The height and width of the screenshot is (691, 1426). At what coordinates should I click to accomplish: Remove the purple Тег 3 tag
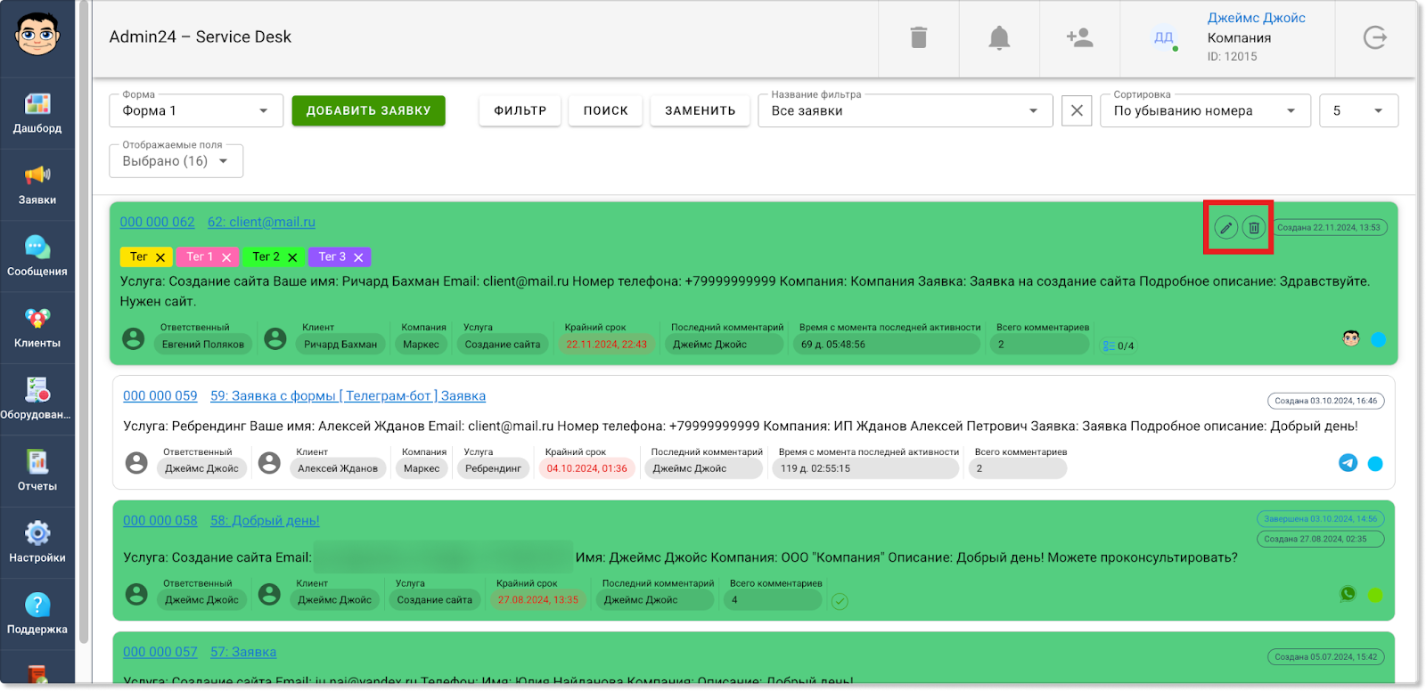click(358, 257)
